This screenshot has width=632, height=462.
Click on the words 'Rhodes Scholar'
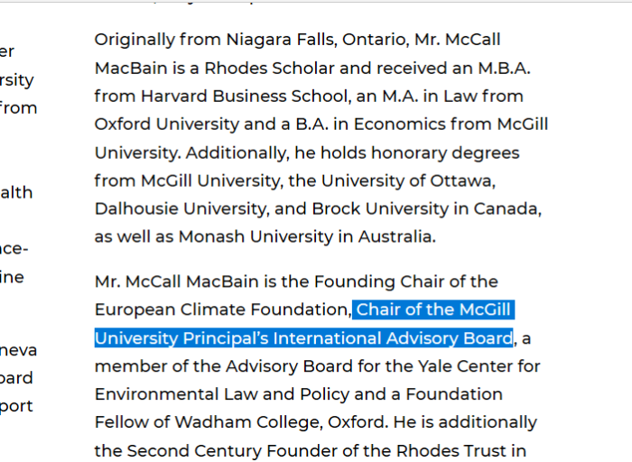(269, 68)
